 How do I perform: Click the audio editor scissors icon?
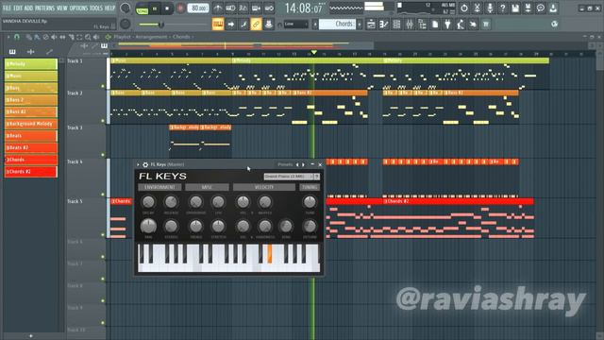[477, 8]
